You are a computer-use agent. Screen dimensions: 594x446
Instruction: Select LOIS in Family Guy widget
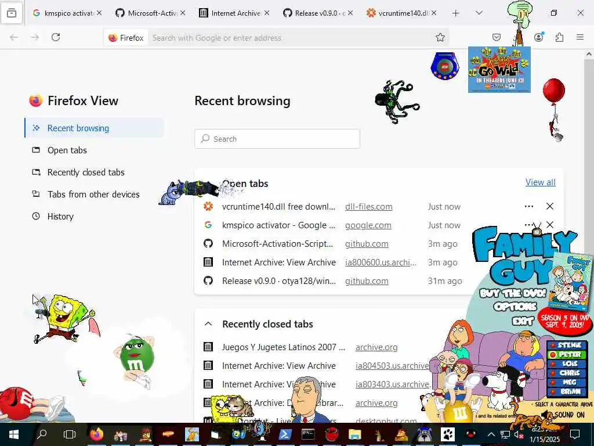(567, 364)
